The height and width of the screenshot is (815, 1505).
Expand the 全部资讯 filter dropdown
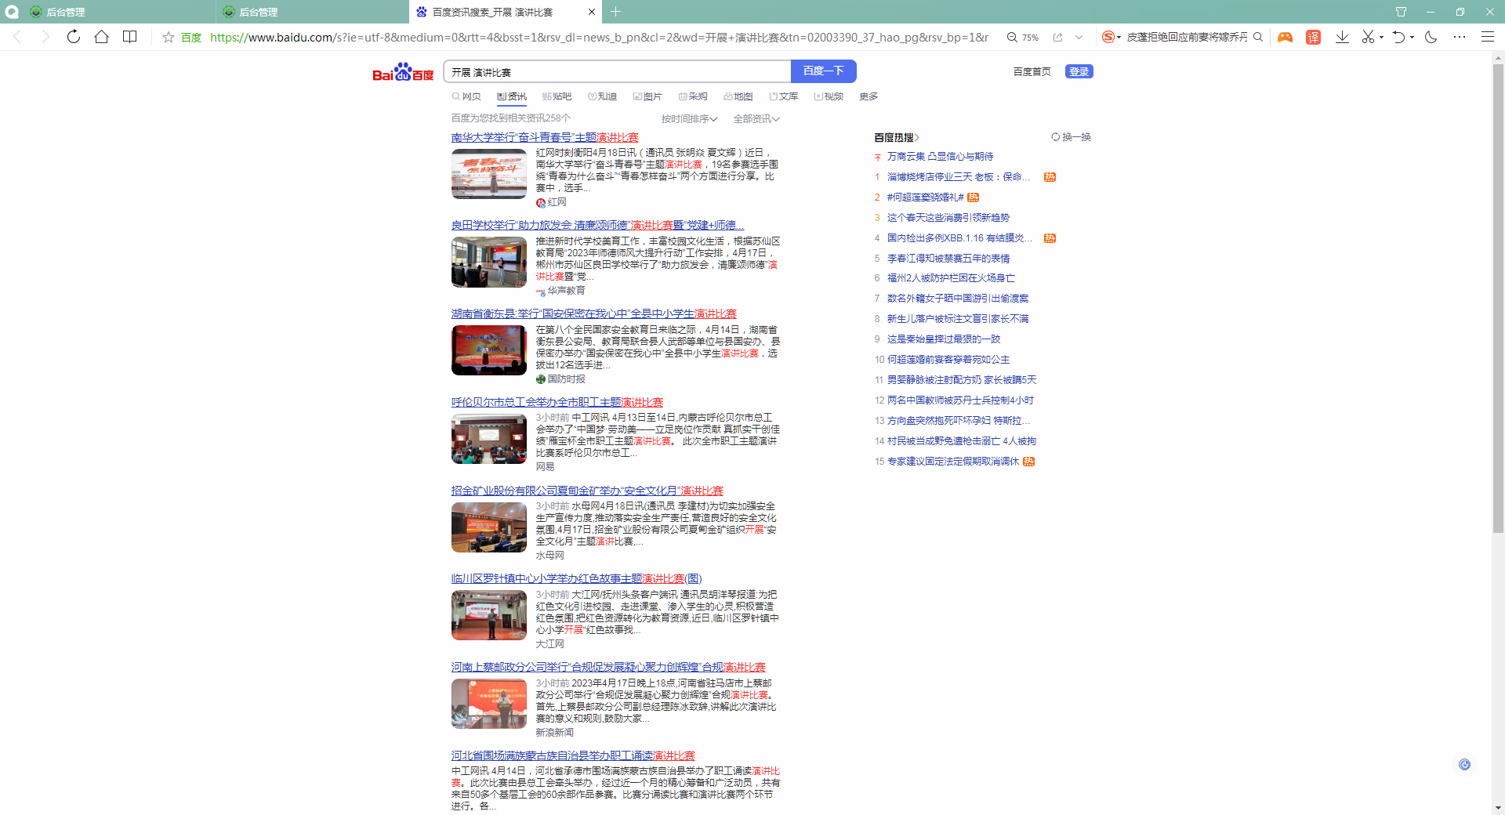755,118
